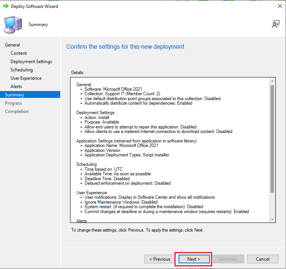Click 'Application Version:' line
Viewport: 286px width, 269px height.
103,150
